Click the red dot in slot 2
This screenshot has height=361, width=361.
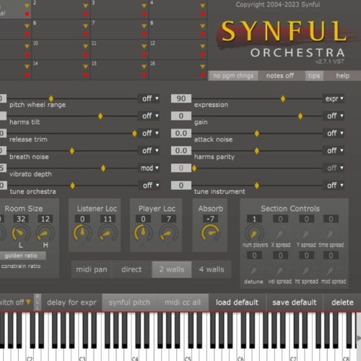point(86,14)
